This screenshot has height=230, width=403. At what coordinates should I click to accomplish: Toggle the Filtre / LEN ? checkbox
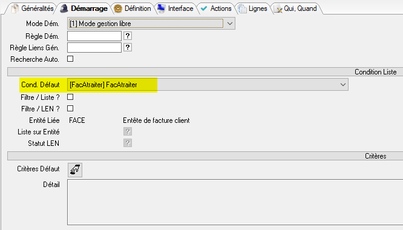(70, 108)
